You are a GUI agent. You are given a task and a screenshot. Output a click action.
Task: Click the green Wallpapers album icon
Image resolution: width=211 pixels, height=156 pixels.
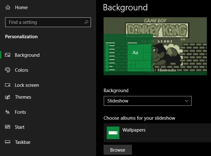(x=113, y=133)
